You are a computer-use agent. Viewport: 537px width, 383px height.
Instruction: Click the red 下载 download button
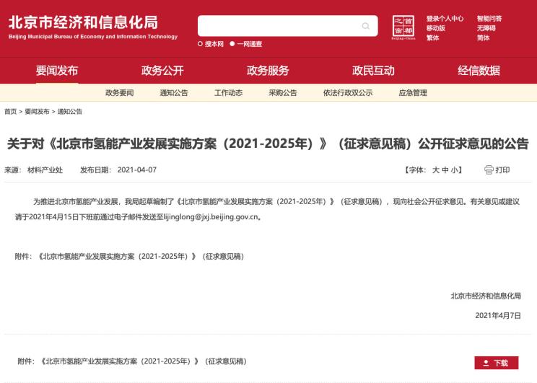click(x=496, y=363)
